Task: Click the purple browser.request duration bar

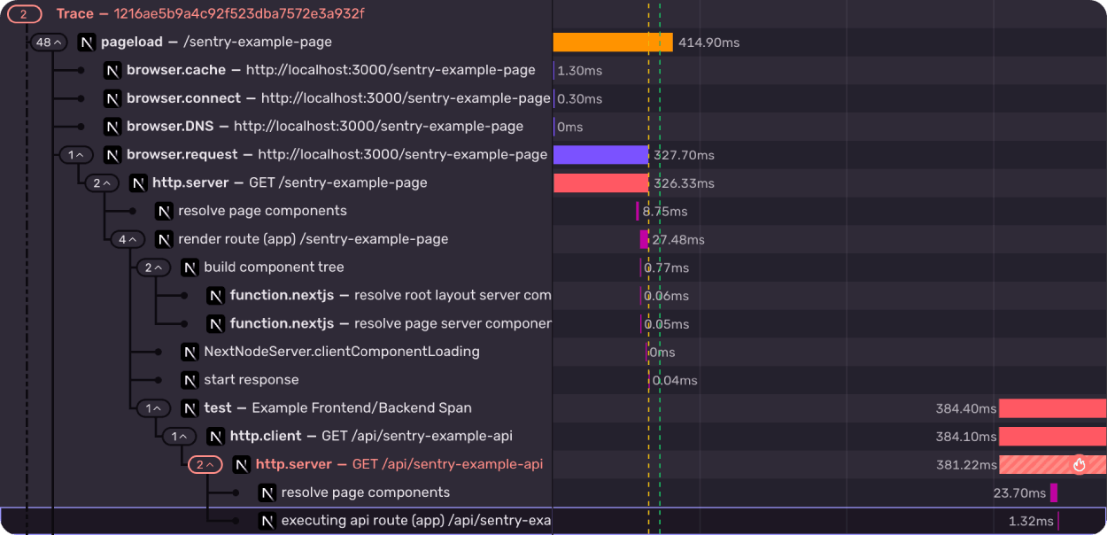Action: 600,154
